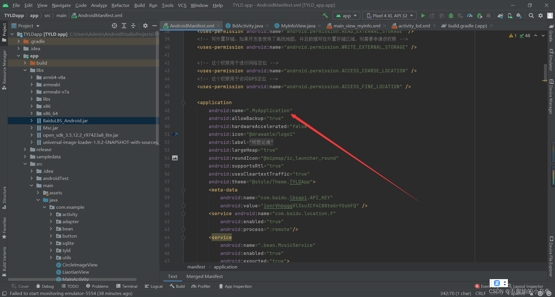Click the Make Project hammer icon
555x297 pixels.
pyautogui.click(x=325, y=16)
